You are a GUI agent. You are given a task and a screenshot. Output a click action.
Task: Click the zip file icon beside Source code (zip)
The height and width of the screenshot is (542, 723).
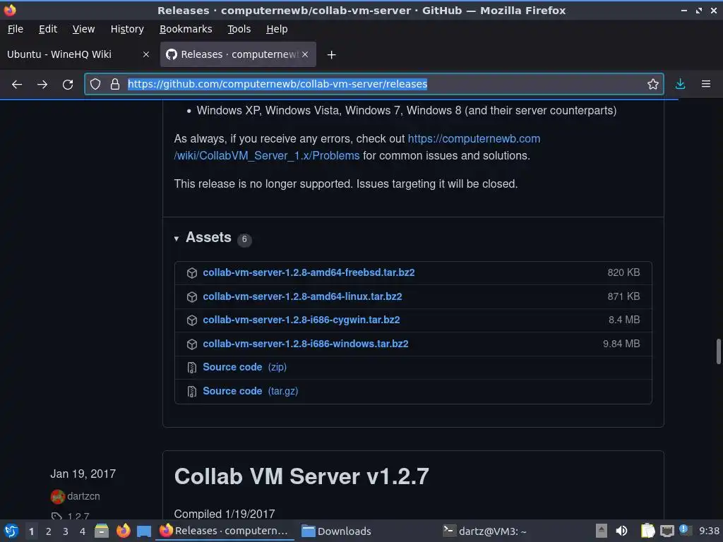coord(192,367)
